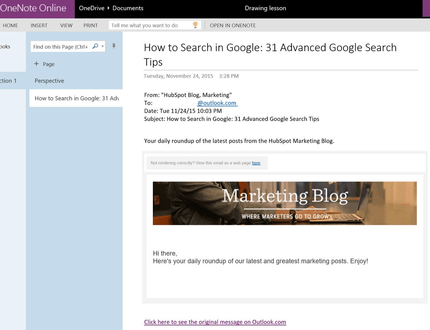
Task: Pin the page navigation pane
Action: [x=114, y=46]
